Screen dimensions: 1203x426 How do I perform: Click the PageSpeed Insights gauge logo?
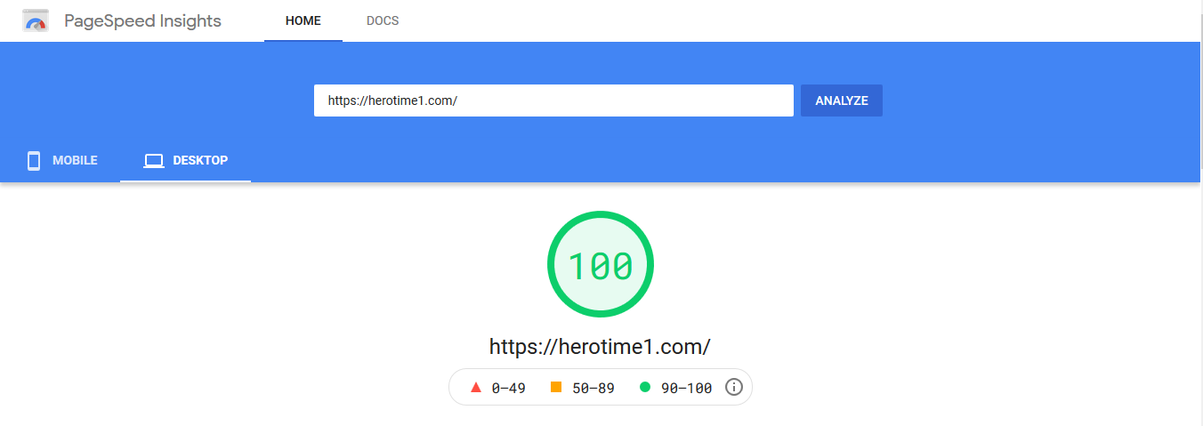[36, 20]
